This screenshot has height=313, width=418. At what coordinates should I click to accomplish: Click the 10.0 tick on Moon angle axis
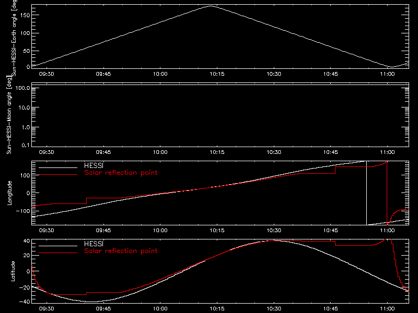tap(24, 107)
